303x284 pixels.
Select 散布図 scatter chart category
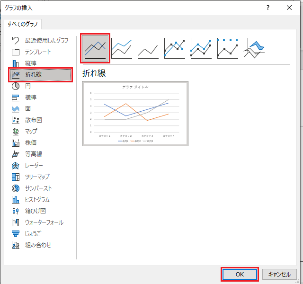(34, 120)
